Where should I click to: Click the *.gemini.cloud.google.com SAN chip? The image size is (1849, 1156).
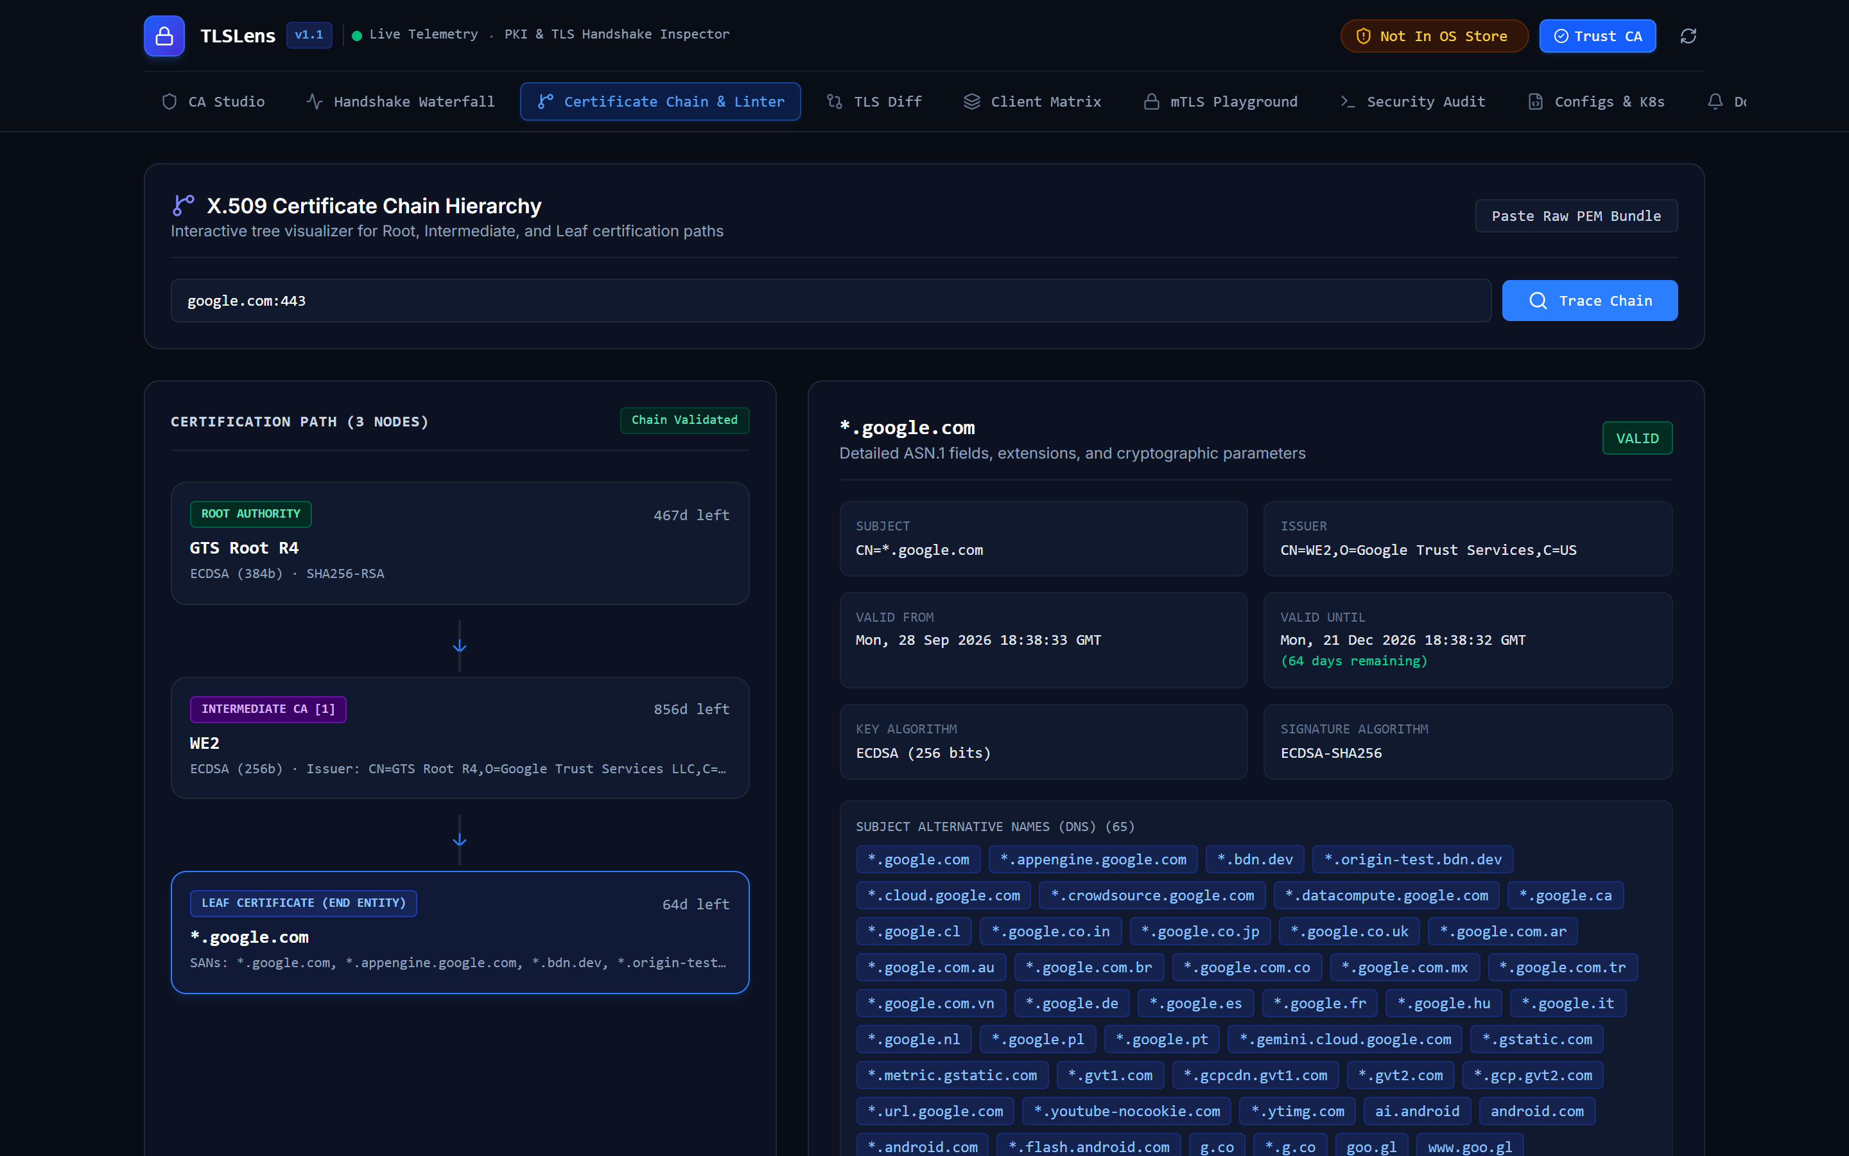click(1345, 1039)
